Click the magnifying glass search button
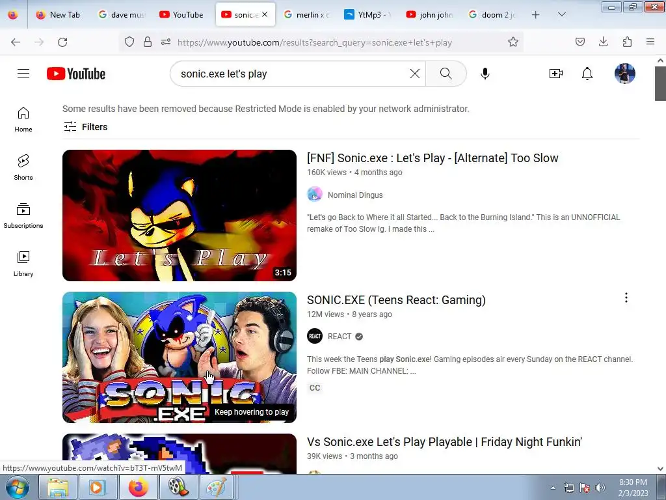 point(446,74)
